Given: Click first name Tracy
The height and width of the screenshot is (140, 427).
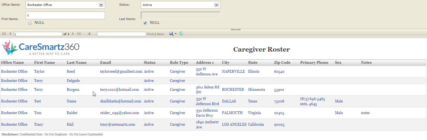Looking at the screenshot, I should click(x=39, y=124).
